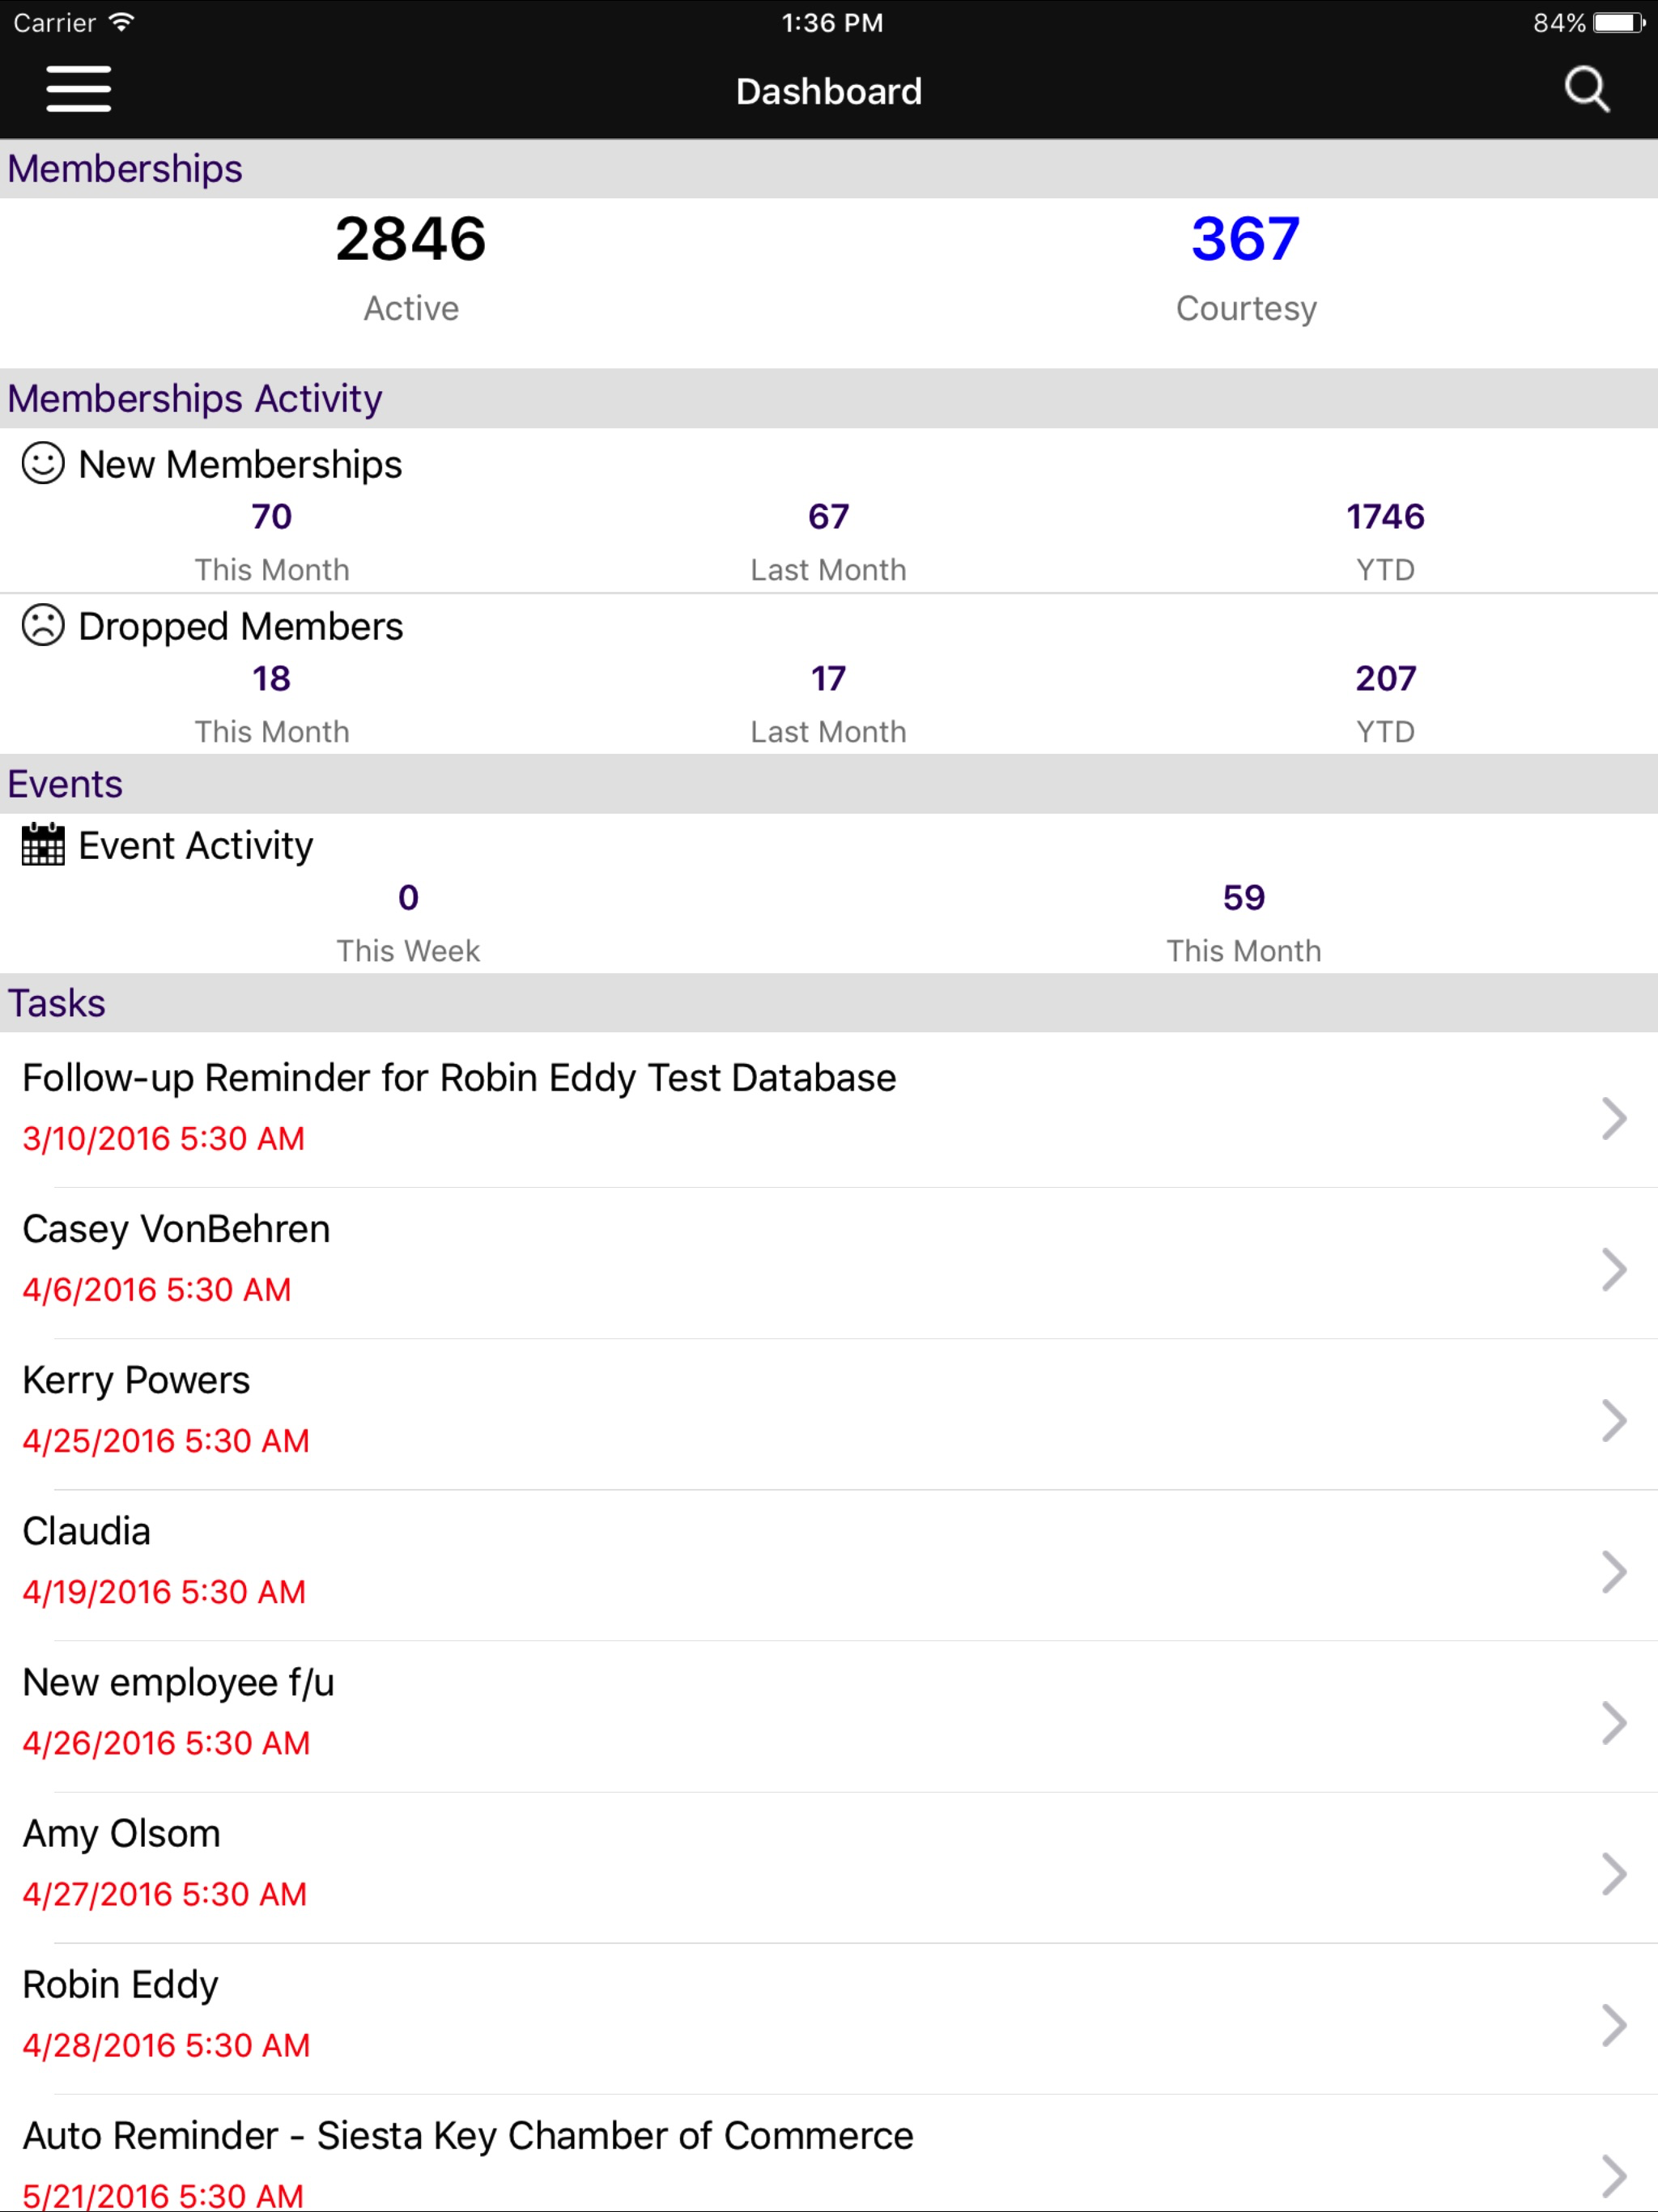The width and height of the screenshot is (1658, 2212).
Task: Tap the Event Activity calendar icon
Action: (x=43, y=845)
